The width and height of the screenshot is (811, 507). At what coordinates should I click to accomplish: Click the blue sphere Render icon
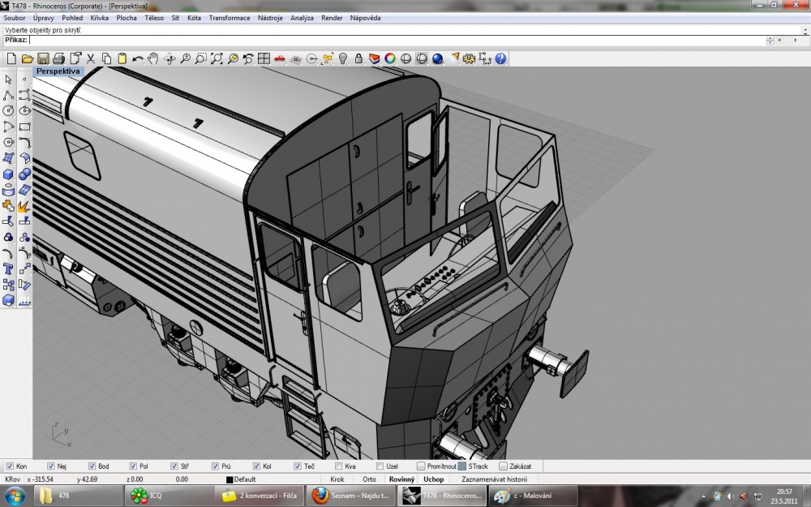point(438,58)
